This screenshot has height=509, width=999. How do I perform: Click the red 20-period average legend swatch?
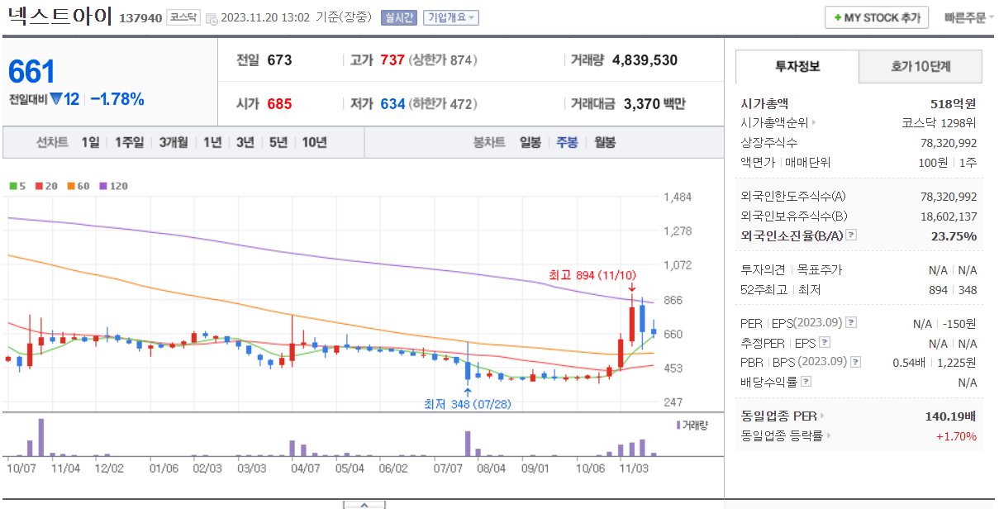(39, 186)
